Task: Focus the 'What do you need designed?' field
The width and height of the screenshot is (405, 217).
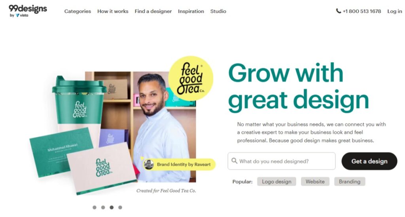Action: [x=282, y=161]
